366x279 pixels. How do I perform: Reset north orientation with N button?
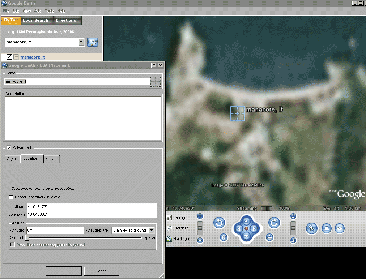(224, 237)
